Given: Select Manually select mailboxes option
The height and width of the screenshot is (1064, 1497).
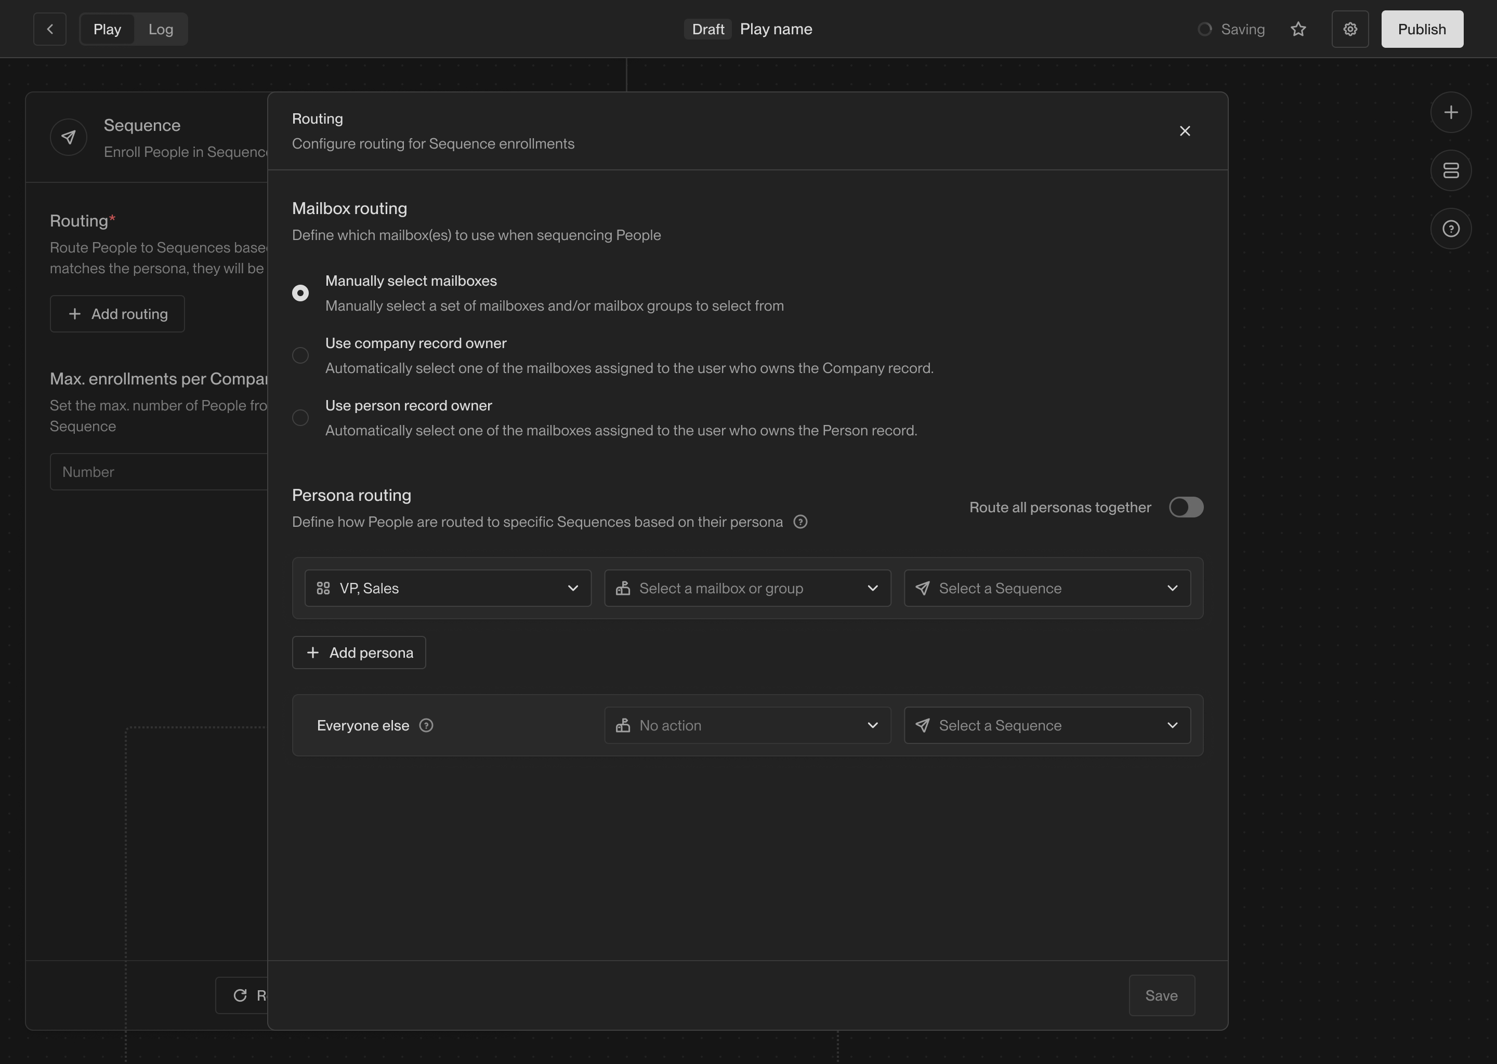Looking at the screenshot, I should pos(300,293).
